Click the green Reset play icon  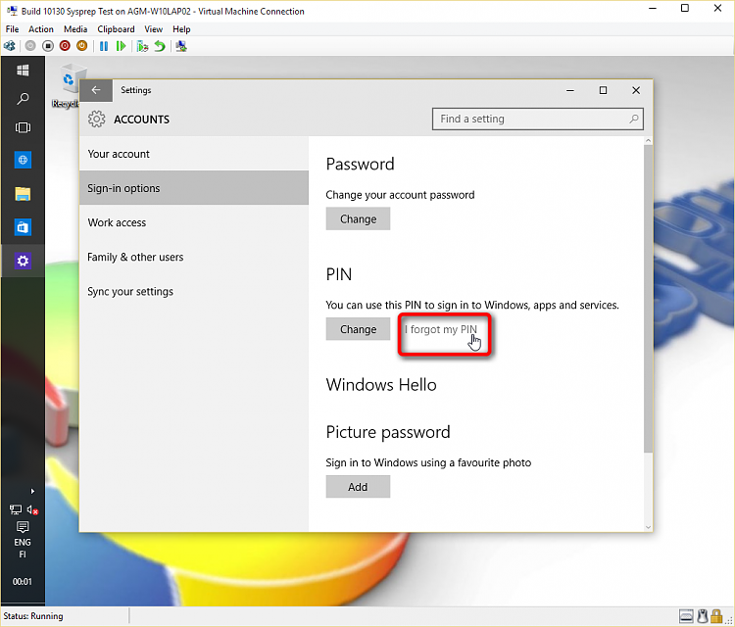coord(121,46)
